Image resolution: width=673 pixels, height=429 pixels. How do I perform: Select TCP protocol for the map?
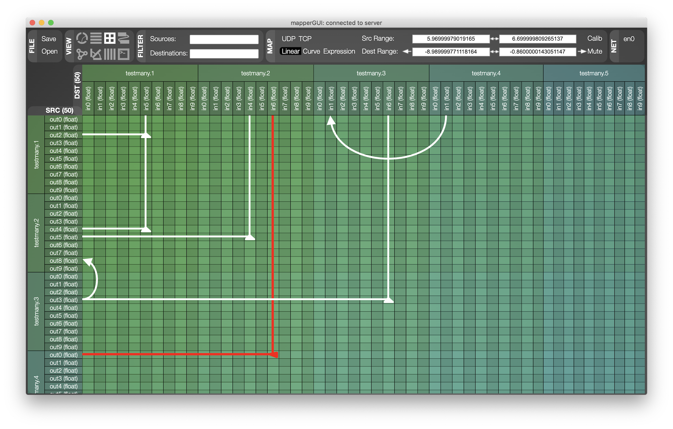(305, 39)
